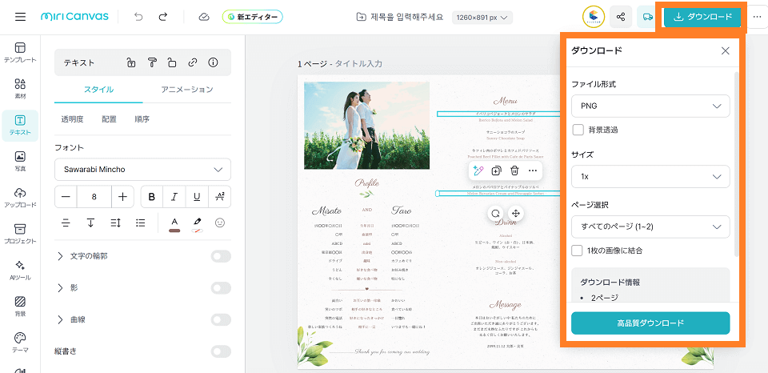This screenshot has height=373, width=768.
Task: Open the text color swatch
Action: pos(174,223)
